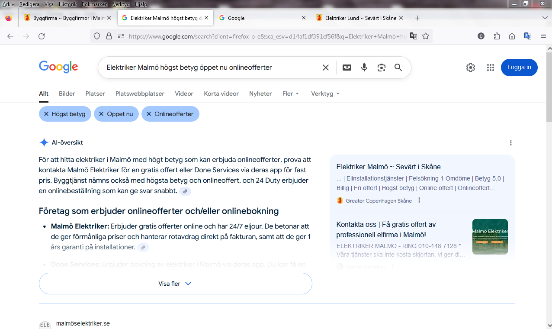
Task: Open Elektriker Malmö ~ Sevärt i Skåne link
Action: click(x=388, y=167)
